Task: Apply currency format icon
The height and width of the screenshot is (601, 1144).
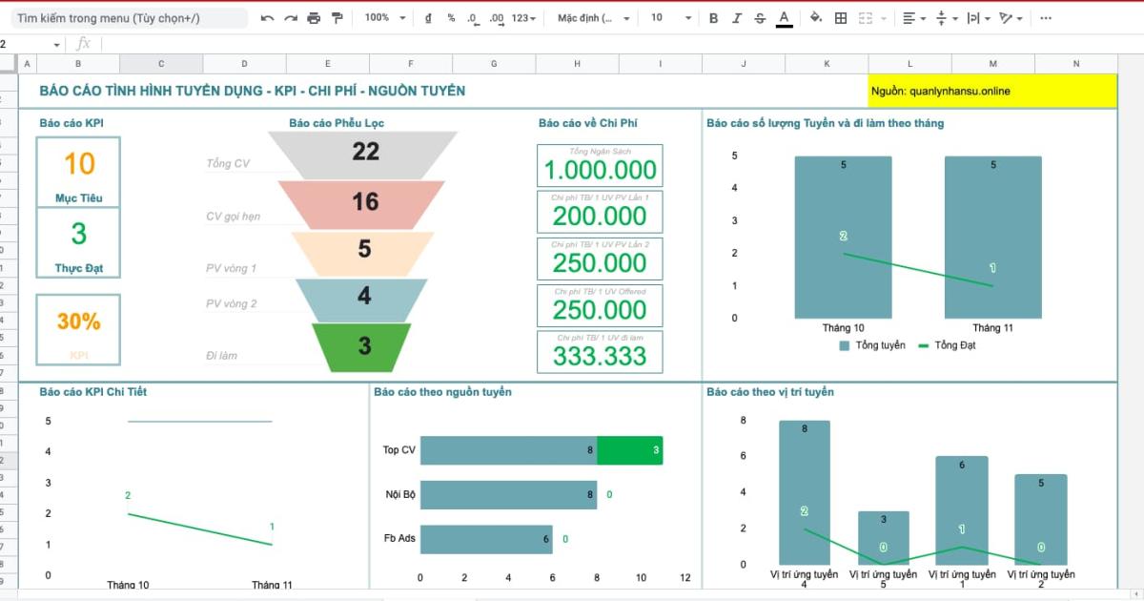Action: point(427,18)
